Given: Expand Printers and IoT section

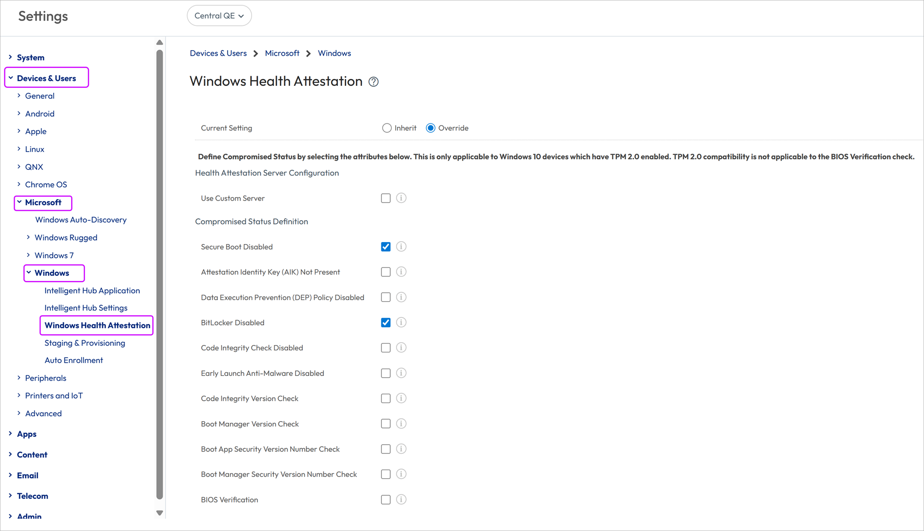Looking at the screenshot, I should coord(19,396).
